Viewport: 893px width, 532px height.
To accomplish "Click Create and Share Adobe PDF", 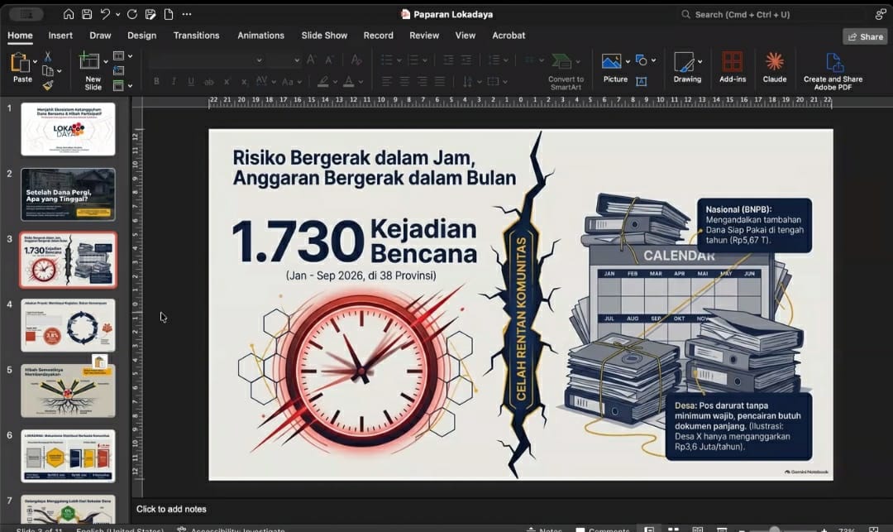I will click(833, 71).
